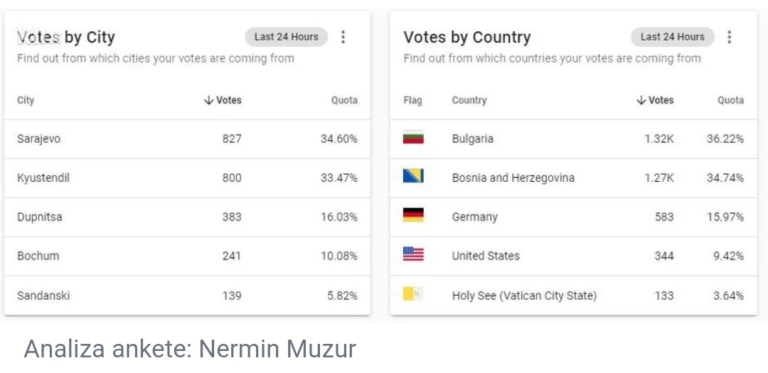Click the Bosnia and Herzegovina flag icon
Image resolution: width=768 pixels, height=373 pixels.
413,176
